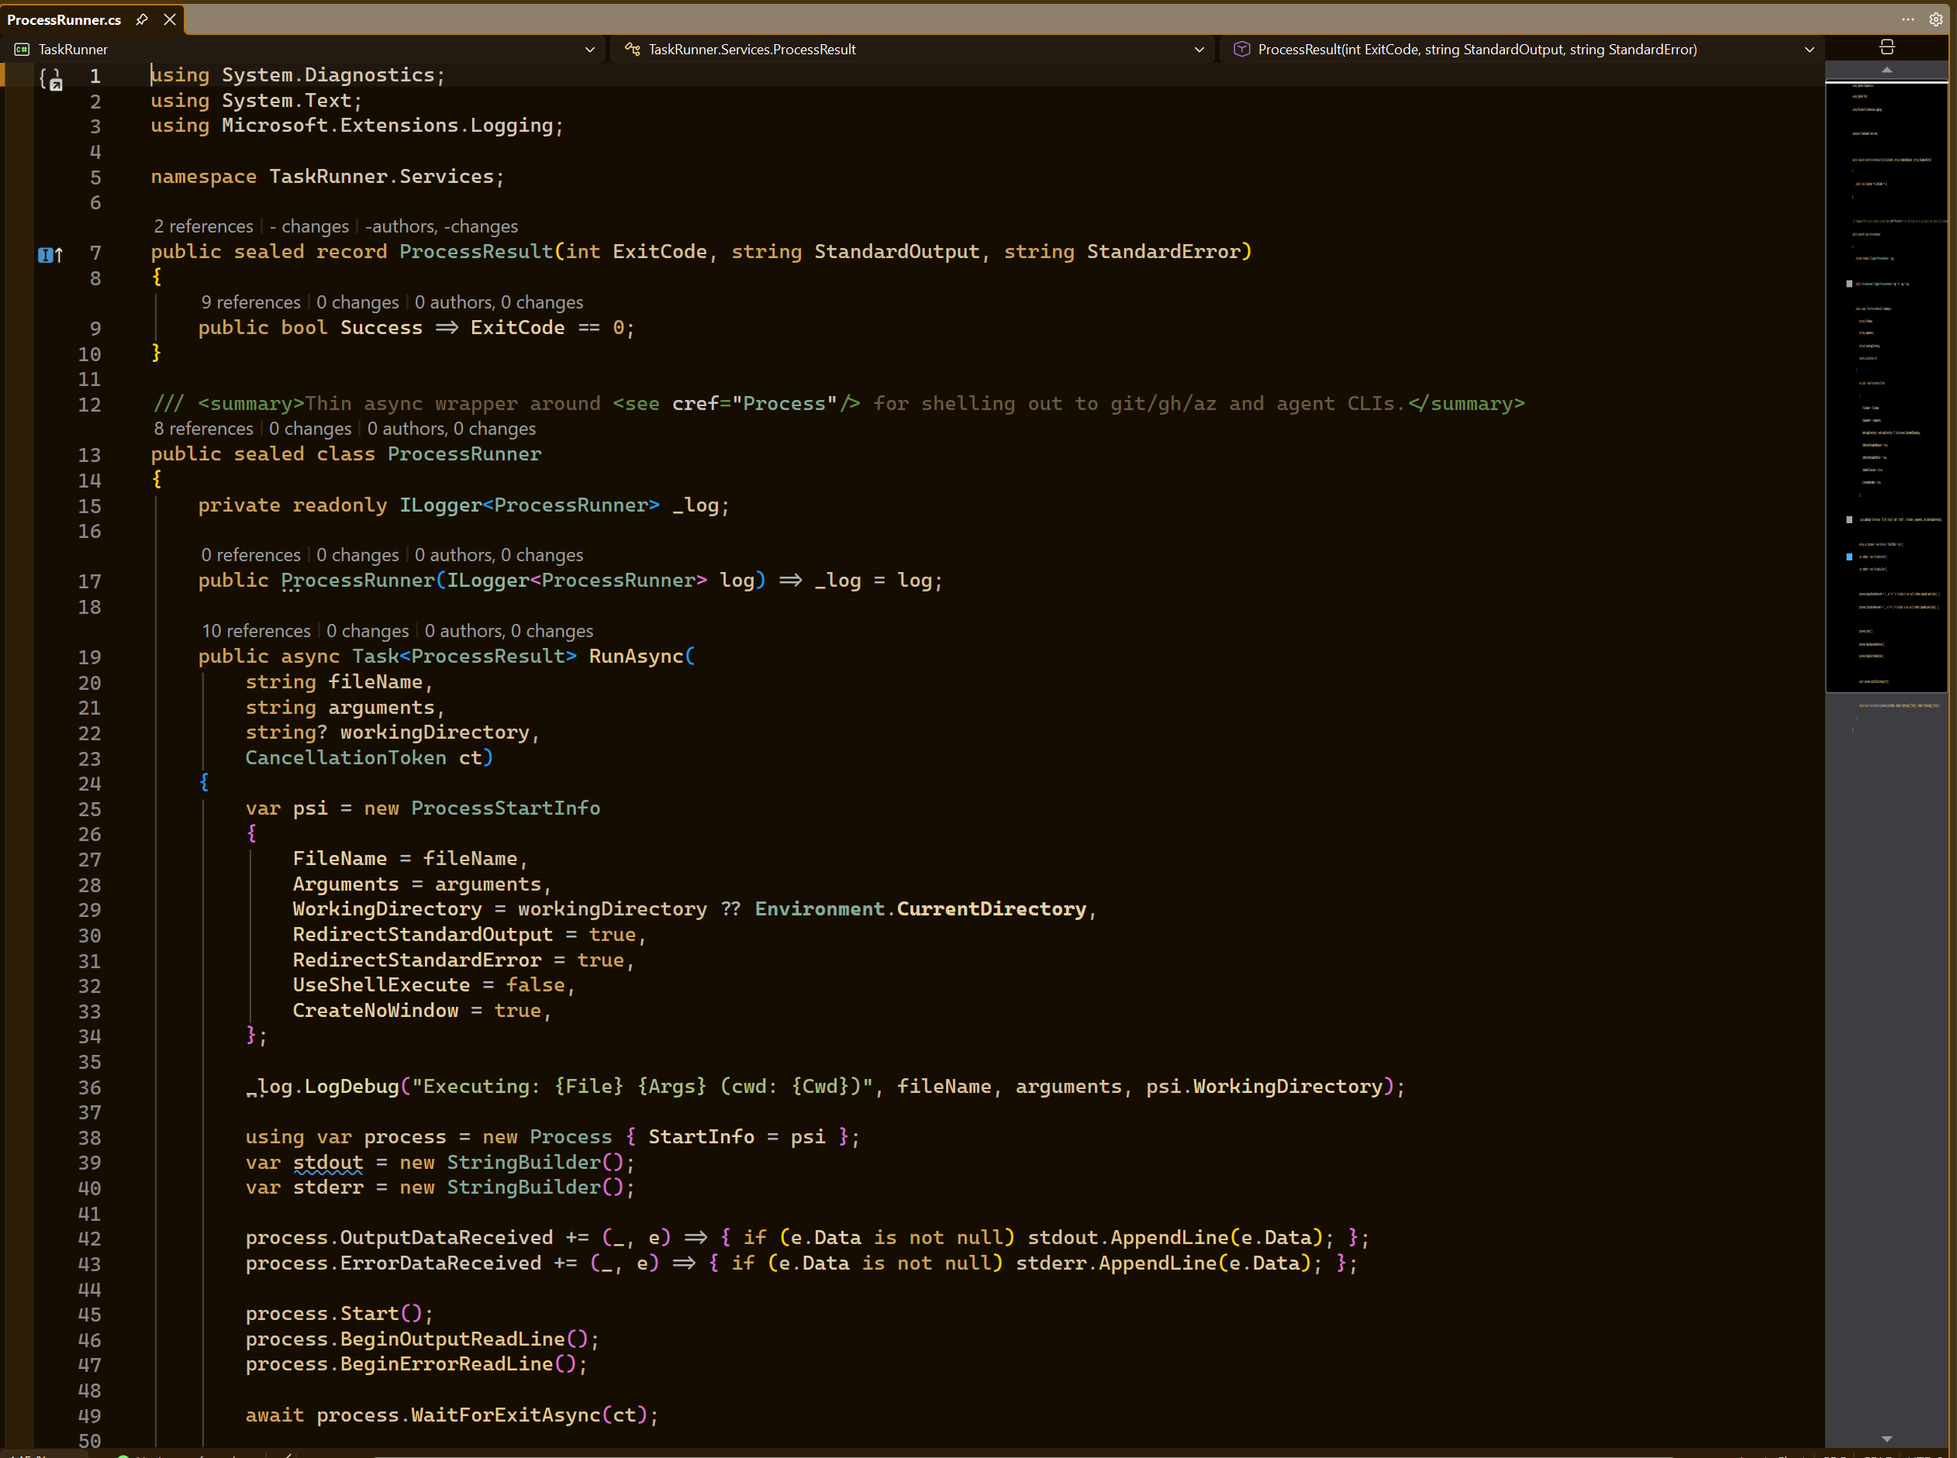Image resolution: width=1957 pixels, height=1458 pixels.
Task: Click the inheritance margin icon on line 7
Action: pos(50,255)
